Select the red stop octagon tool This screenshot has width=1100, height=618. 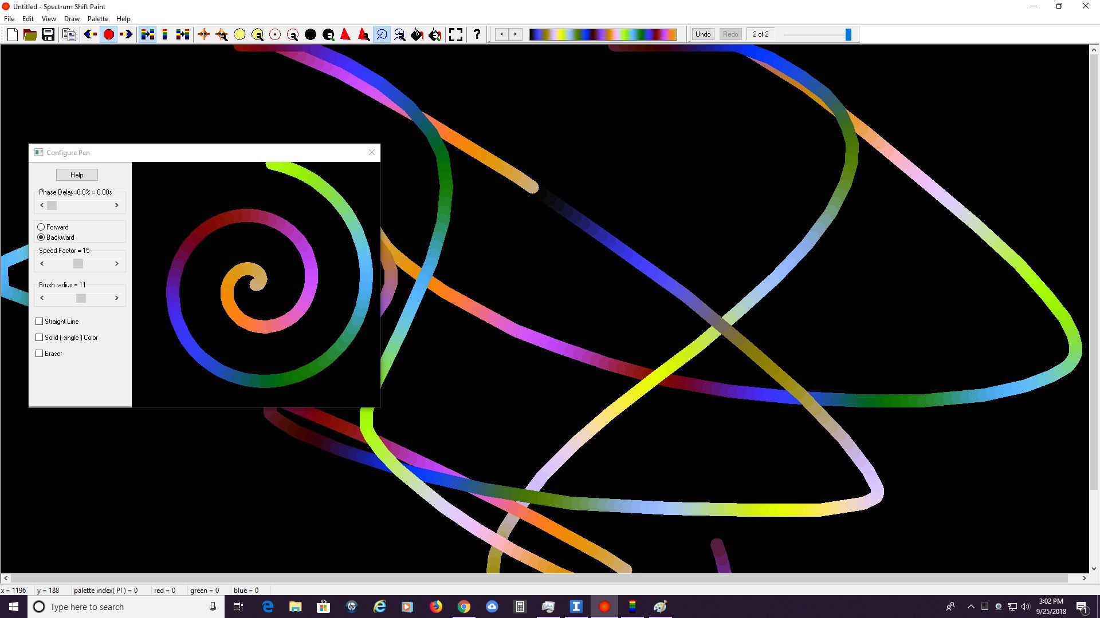[108, 34]
